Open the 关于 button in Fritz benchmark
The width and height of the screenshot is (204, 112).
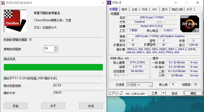[53, 106]
